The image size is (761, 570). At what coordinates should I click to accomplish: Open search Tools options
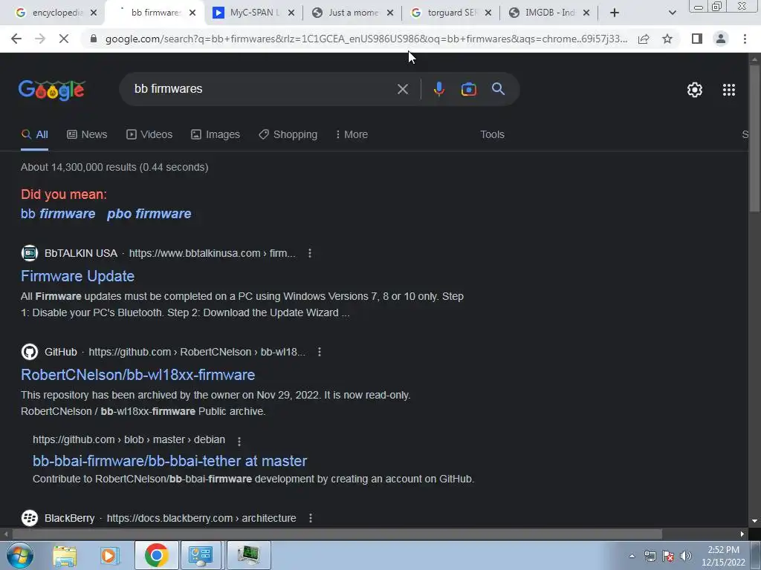pyautogui.click(x=492, y=134)
